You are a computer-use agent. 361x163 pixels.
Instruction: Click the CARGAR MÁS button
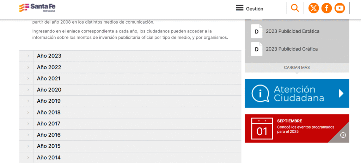click(297, 67)
